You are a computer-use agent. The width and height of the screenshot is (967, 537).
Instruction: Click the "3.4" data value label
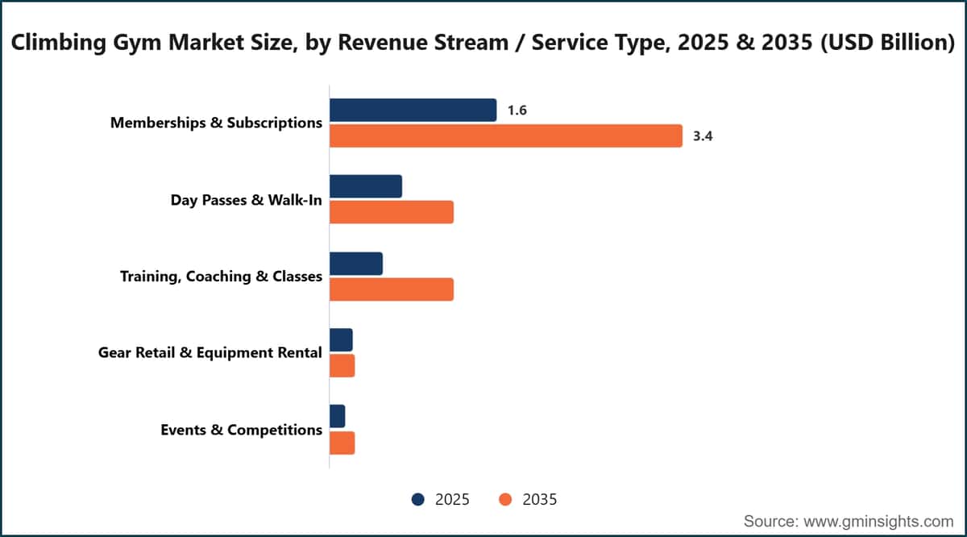click(703, 136)
